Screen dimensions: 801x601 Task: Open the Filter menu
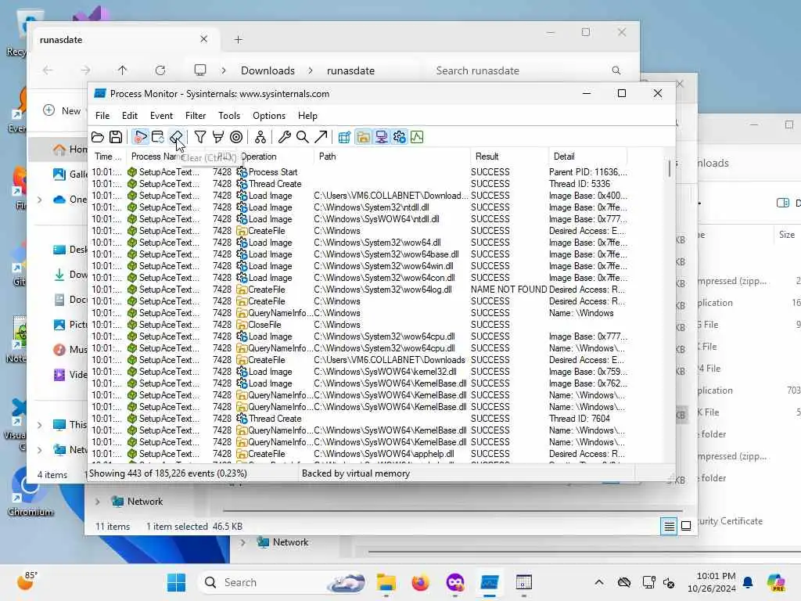(196, 116)
